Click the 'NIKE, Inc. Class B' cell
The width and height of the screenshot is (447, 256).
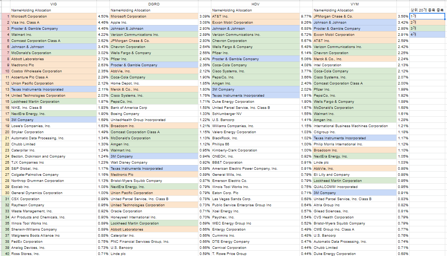[x=53, y=107]
